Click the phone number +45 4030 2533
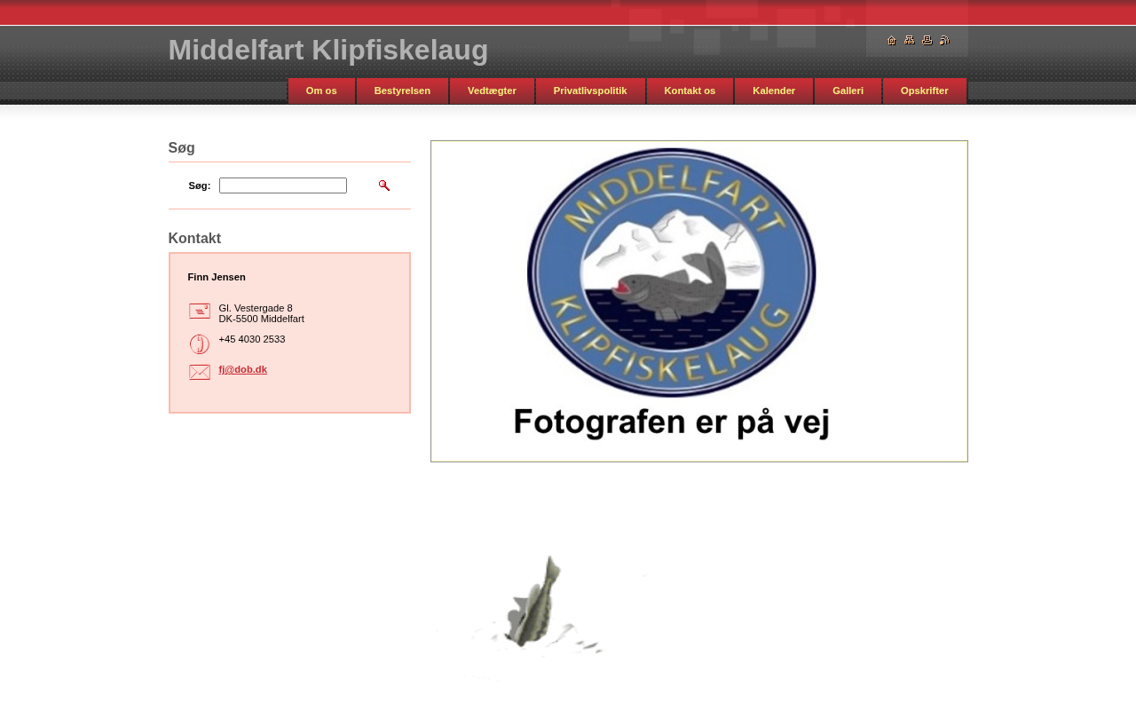This screenshot has width=1136, height=710. click(x=252, y=339)
